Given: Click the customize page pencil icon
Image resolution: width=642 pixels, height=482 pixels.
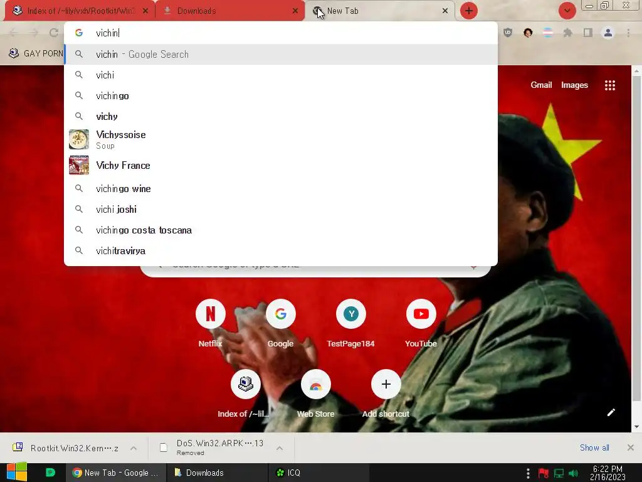Looking at the screenshot, I should point(611,412).
